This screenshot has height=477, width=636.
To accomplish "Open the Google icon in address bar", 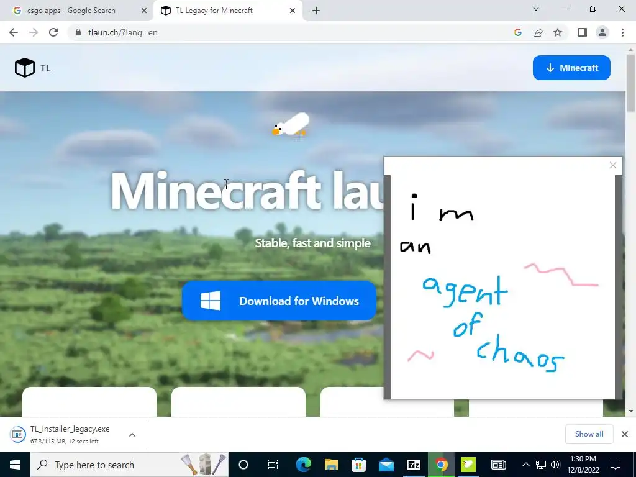I will click(517, 32).
